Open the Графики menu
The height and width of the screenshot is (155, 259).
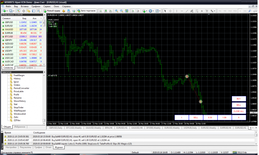(36, 6)
